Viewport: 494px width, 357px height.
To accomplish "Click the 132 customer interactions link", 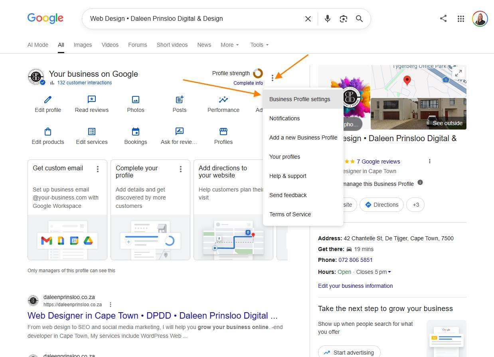I will tap(85, 83).
